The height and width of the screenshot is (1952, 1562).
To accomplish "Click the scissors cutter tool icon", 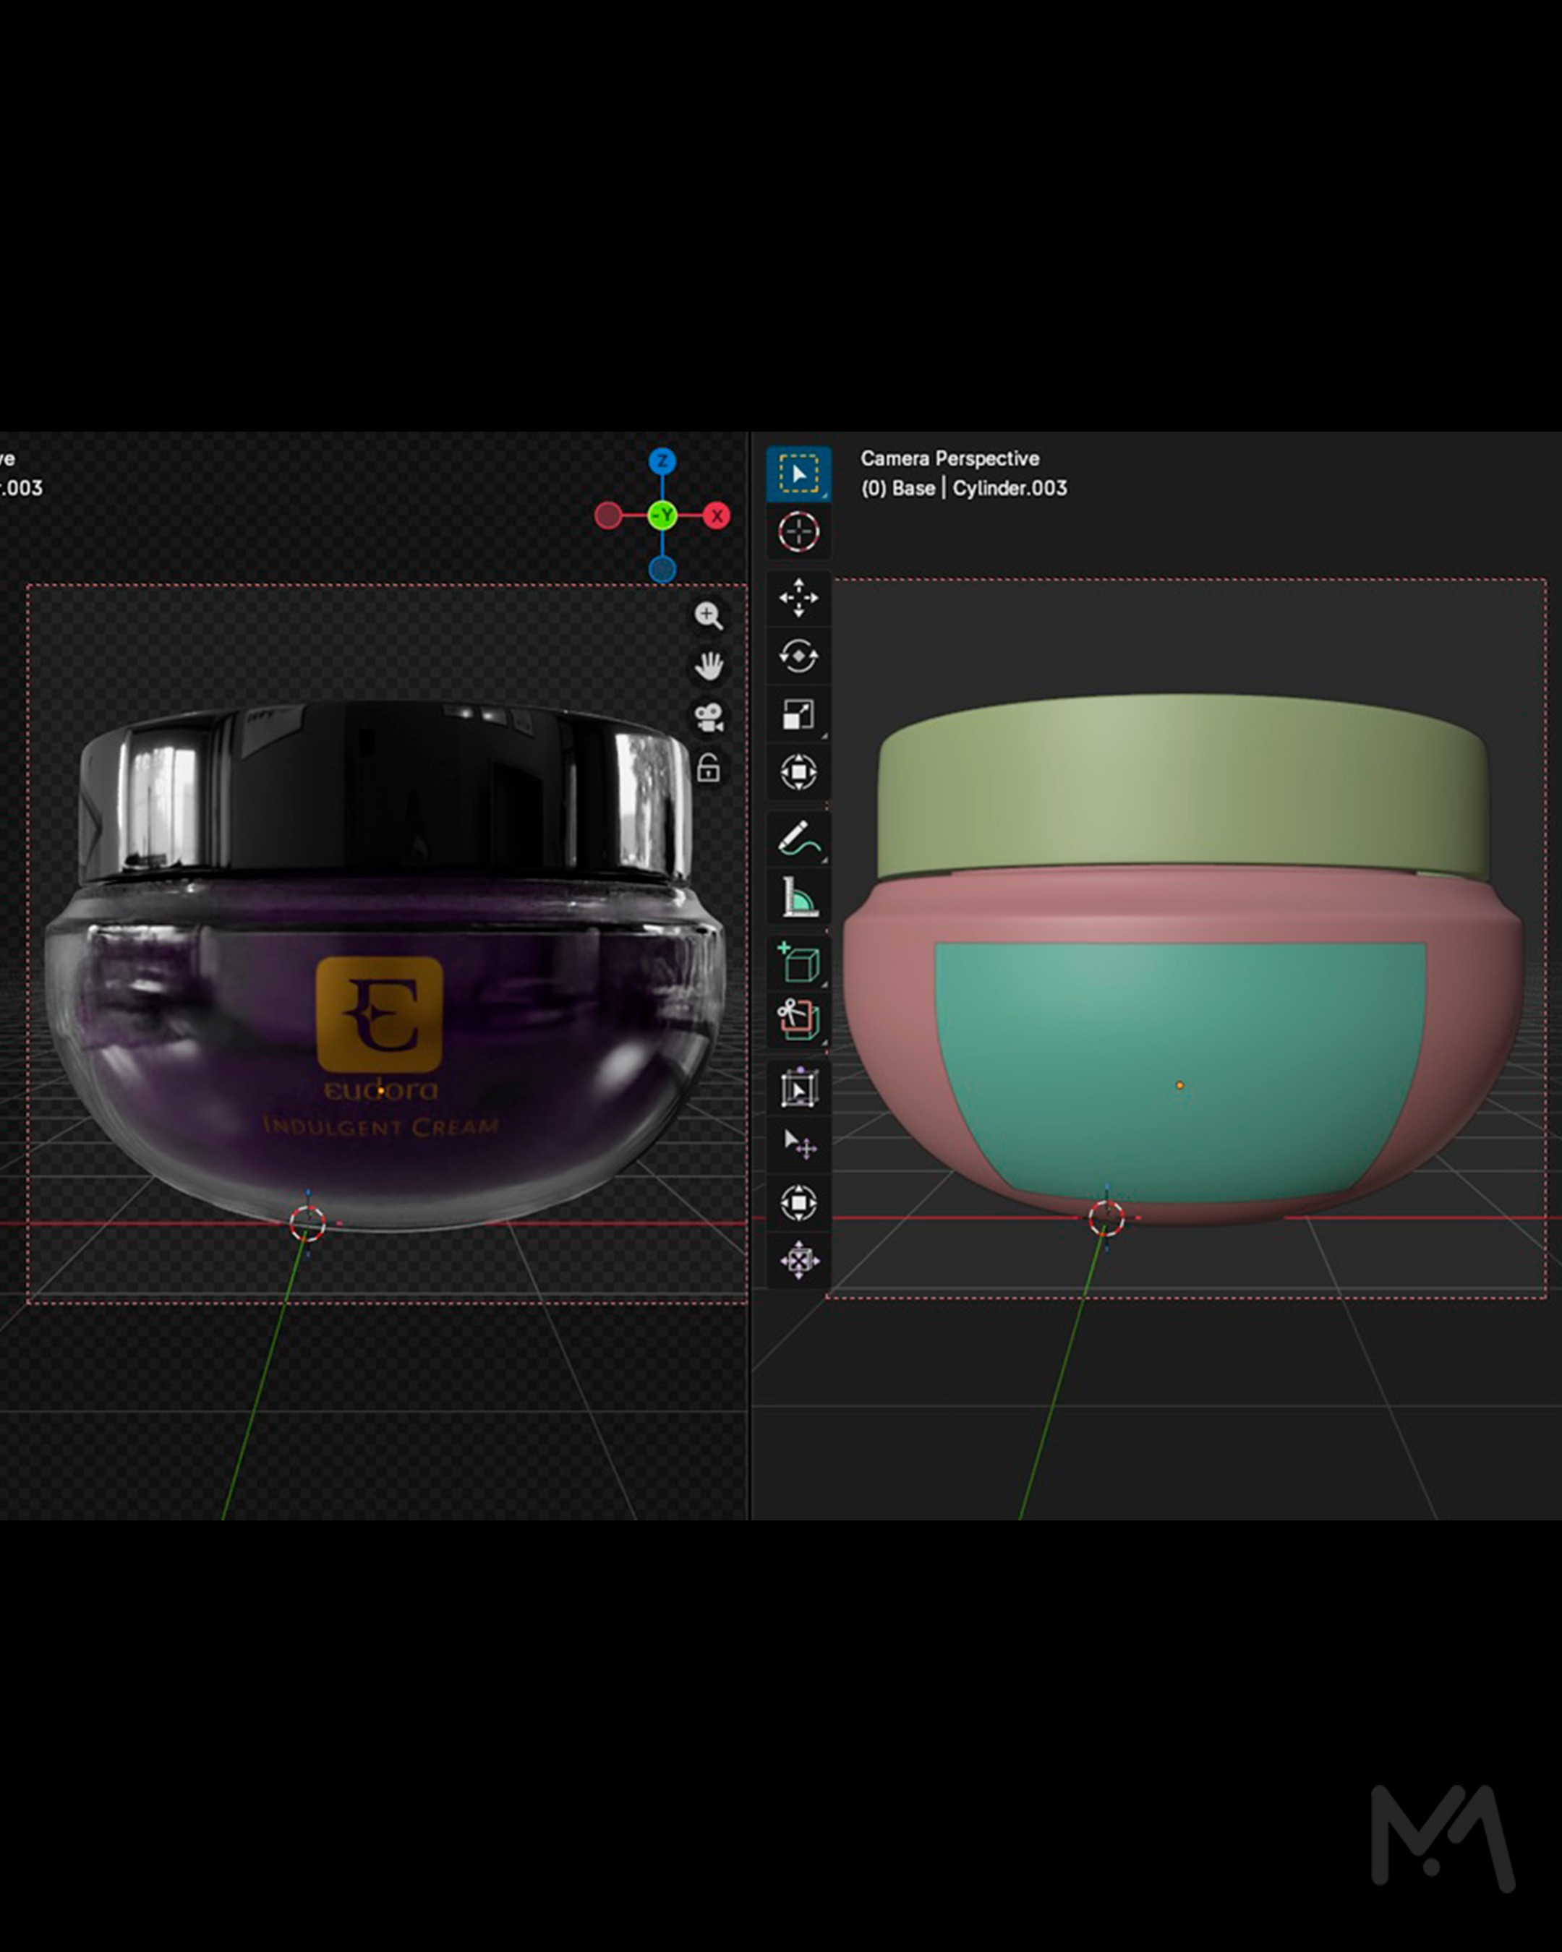I will click(798, 1020).
